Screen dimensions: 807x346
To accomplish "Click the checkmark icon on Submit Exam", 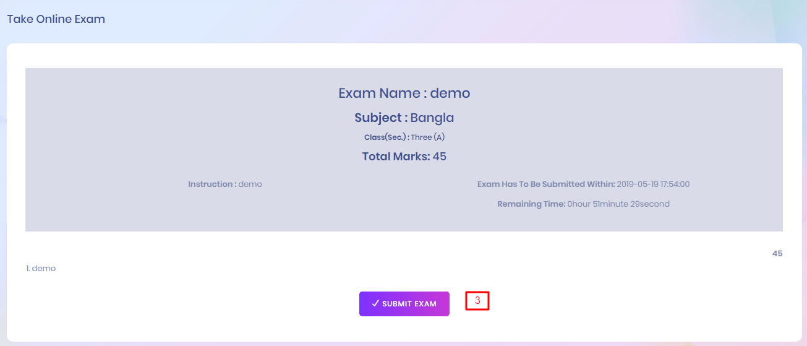I will 375,304.
